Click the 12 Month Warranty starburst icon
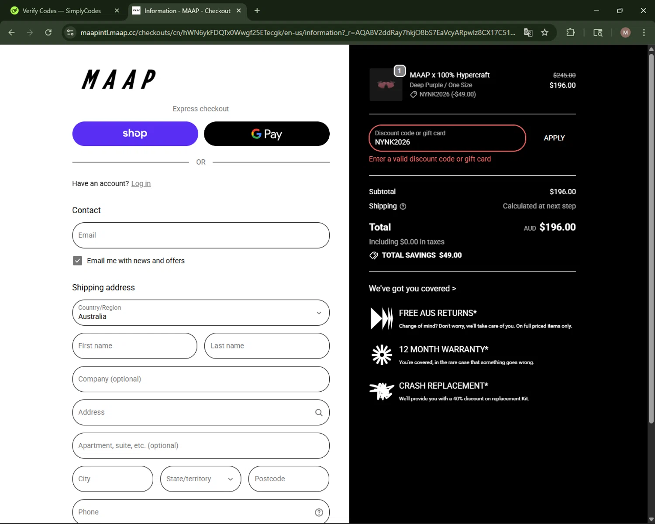Viewport: 655px width, 524px height. pos(382,355)
